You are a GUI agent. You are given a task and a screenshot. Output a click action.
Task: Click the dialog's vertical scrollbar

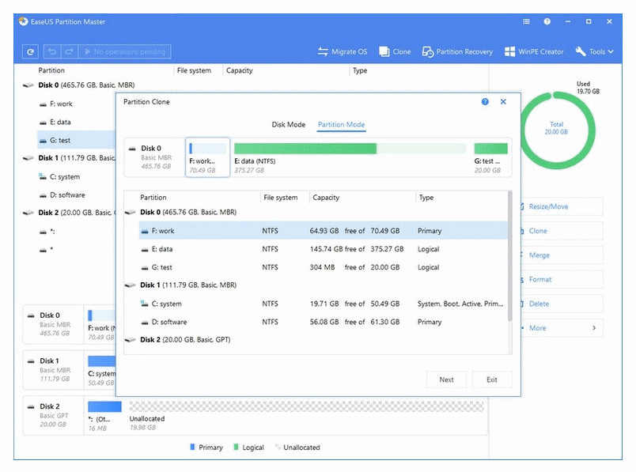point(509,256)
